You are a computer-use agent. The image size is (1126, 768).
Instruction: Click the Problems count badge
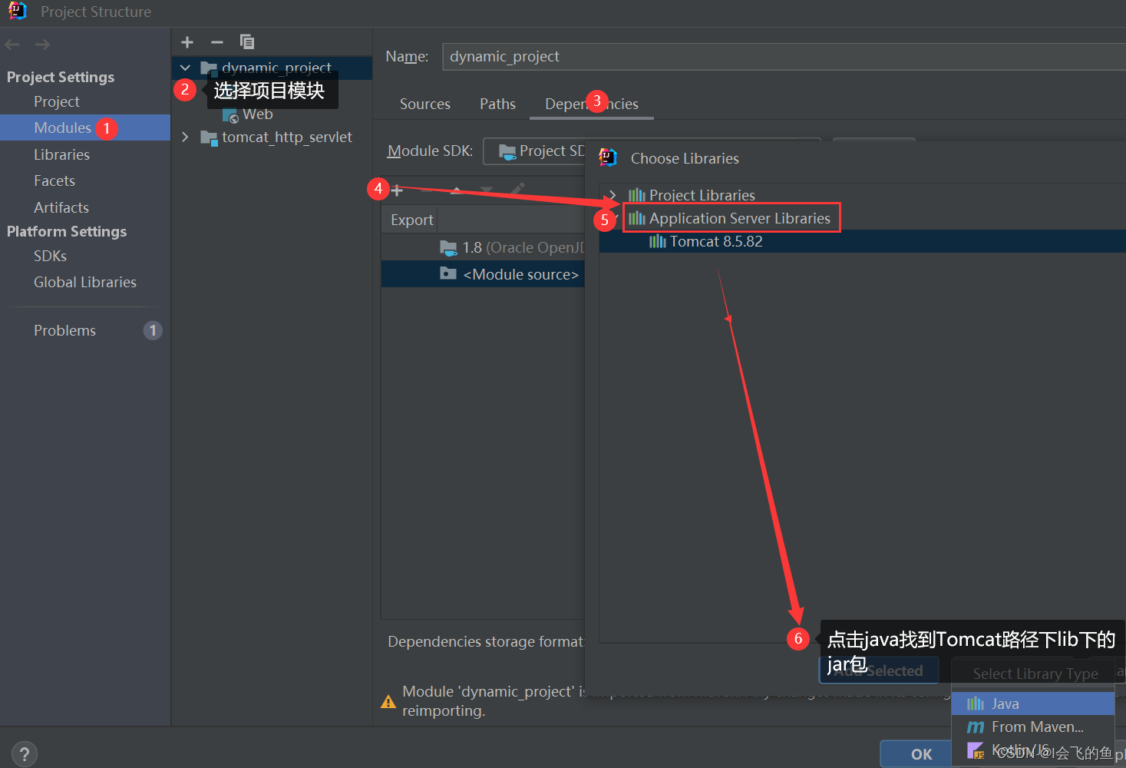[x=153, y=330]
